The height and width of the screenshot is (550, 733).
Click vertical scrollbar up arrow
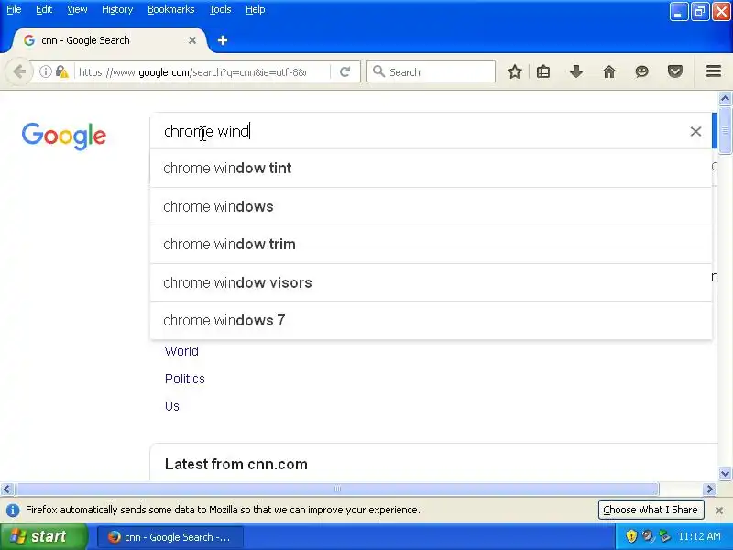coord(725,99)
